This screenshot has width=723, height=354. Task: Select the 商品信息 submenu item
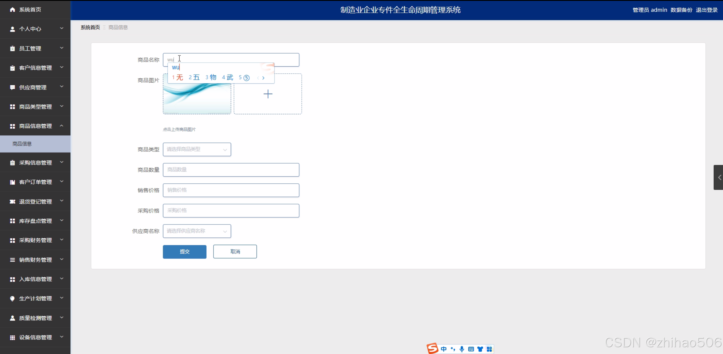pyautogui.click(x=22, y=144)
